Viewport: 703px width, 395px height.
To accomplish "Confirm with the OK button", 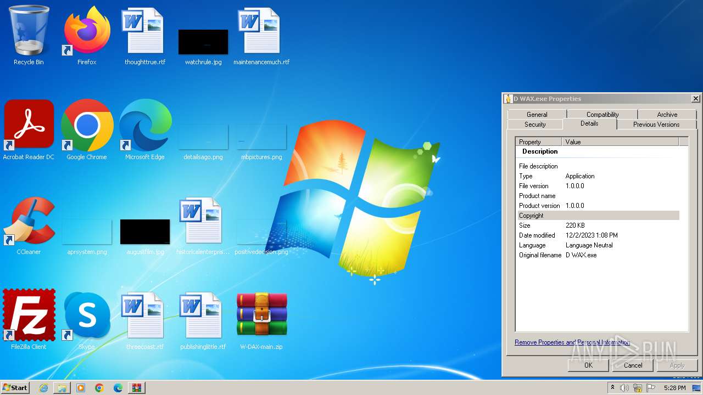I will pyautogui.click(x=588, y=365).
